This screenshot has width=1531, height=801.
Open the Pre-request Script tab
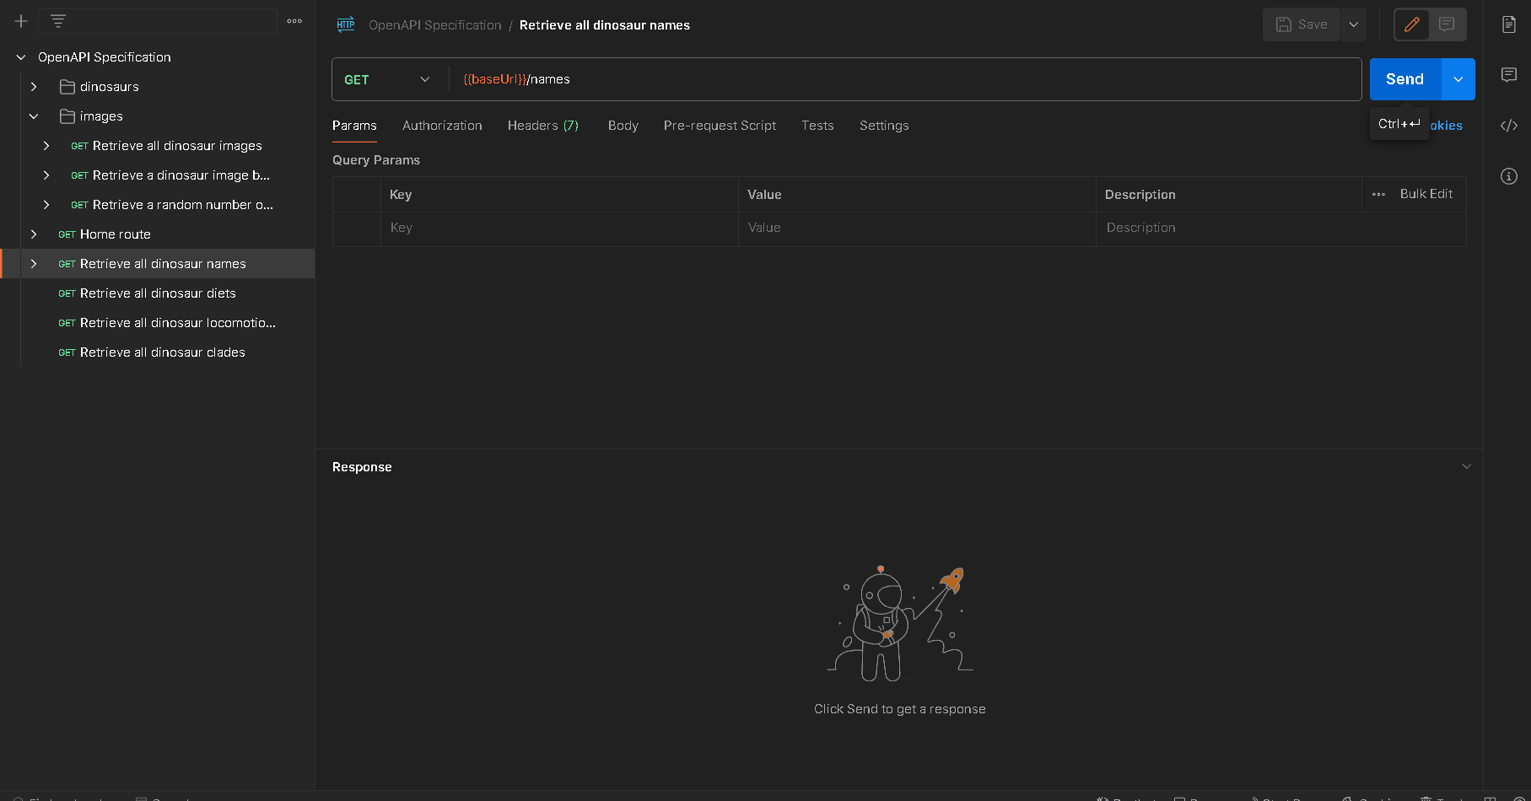(720, 126)
